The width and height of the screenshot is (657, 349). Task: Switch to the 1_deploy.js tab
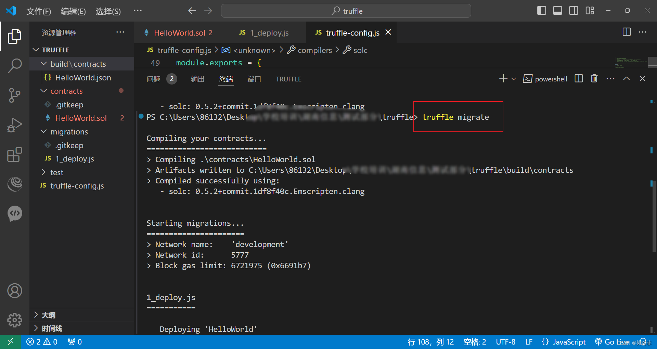268,33
